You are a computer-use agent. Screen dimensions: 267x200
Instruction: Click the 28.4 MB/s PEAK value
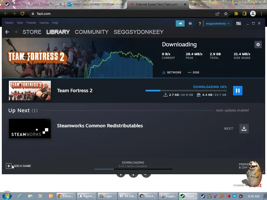click(194, 54)
